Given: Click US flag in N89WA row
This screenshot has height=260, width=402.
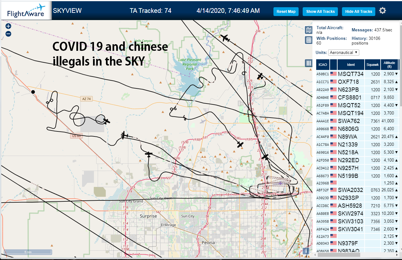Looking at the screenshot, I should click(x=333, y=137).
